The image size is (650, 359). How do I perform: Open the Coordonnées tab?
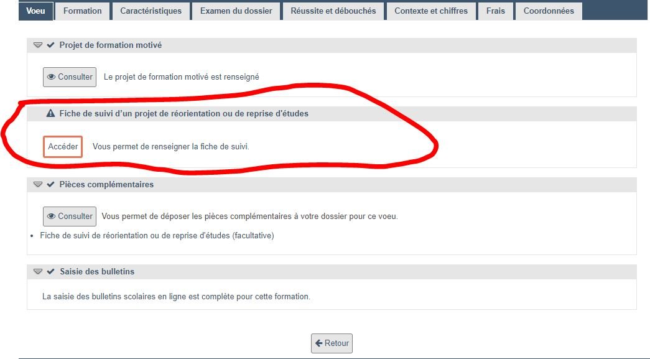549,11
